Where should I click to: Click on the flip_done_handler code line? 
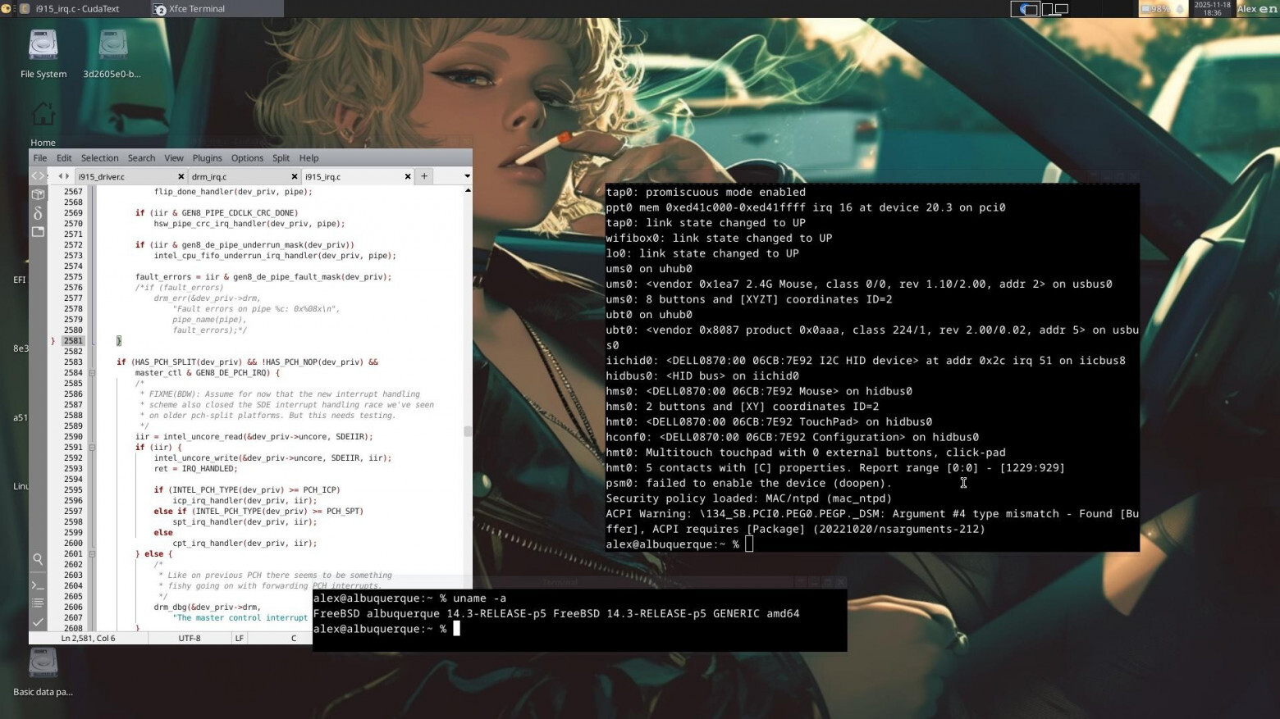(233, 192)
